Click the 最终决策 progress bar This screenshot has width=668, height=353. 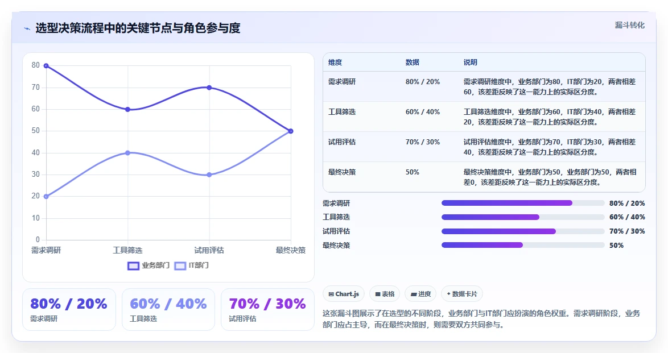[x=523, y=245]
